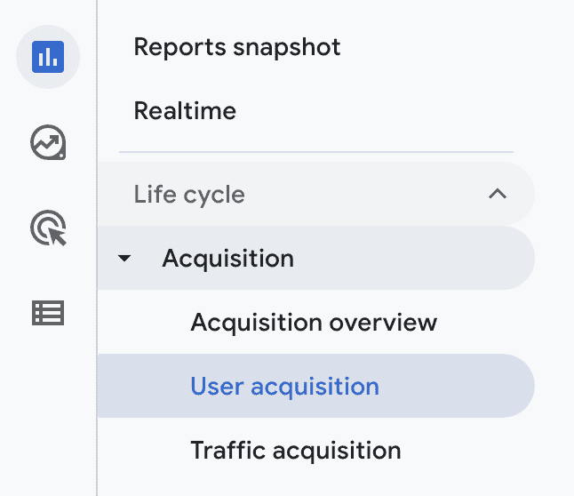Select the Acquisition category label
574x496 pixels.
(x=227, y=259)
